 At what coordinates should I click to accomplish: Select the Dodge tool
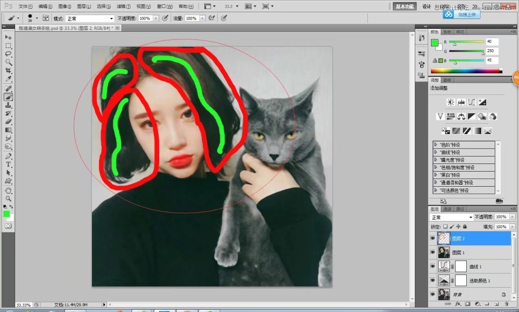[x=8, y=146]
